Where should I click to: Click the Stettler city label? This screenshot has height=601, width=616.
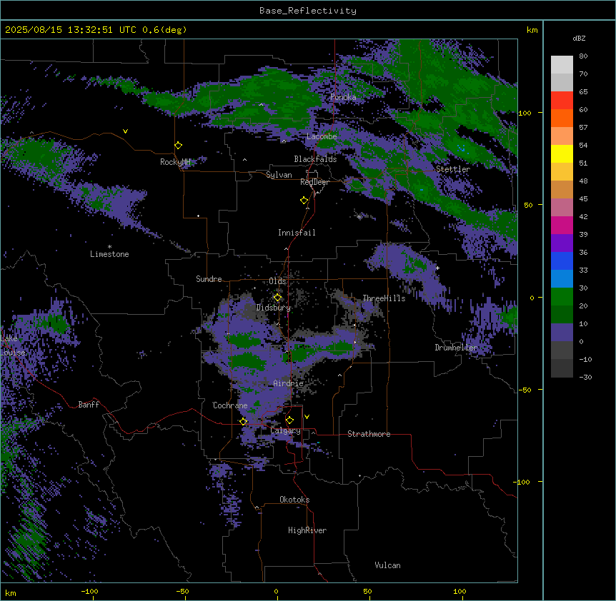tap(452, 169)
